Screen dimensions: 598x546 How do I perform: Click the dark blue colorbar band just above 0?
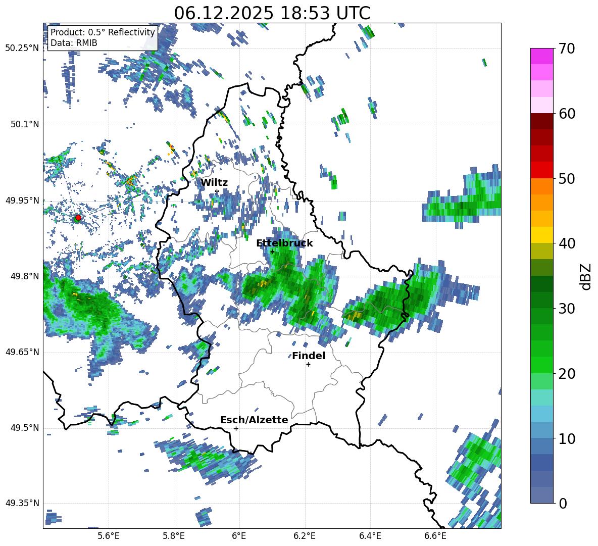(x=541, y=495)
